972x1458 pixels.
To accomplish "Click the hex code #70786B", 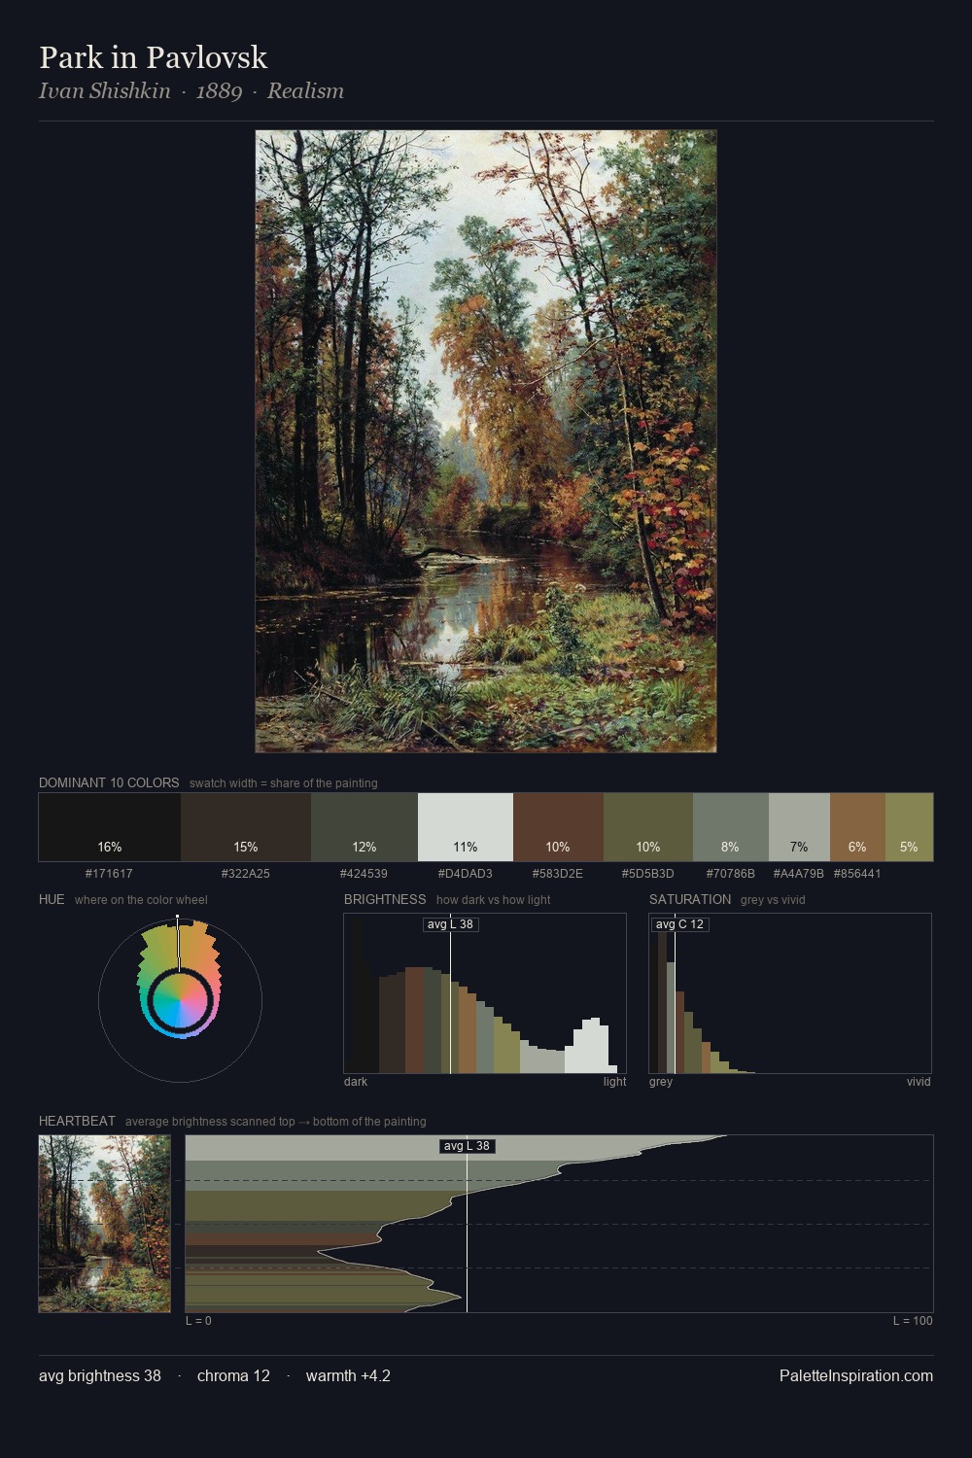I will coord(731,874).
